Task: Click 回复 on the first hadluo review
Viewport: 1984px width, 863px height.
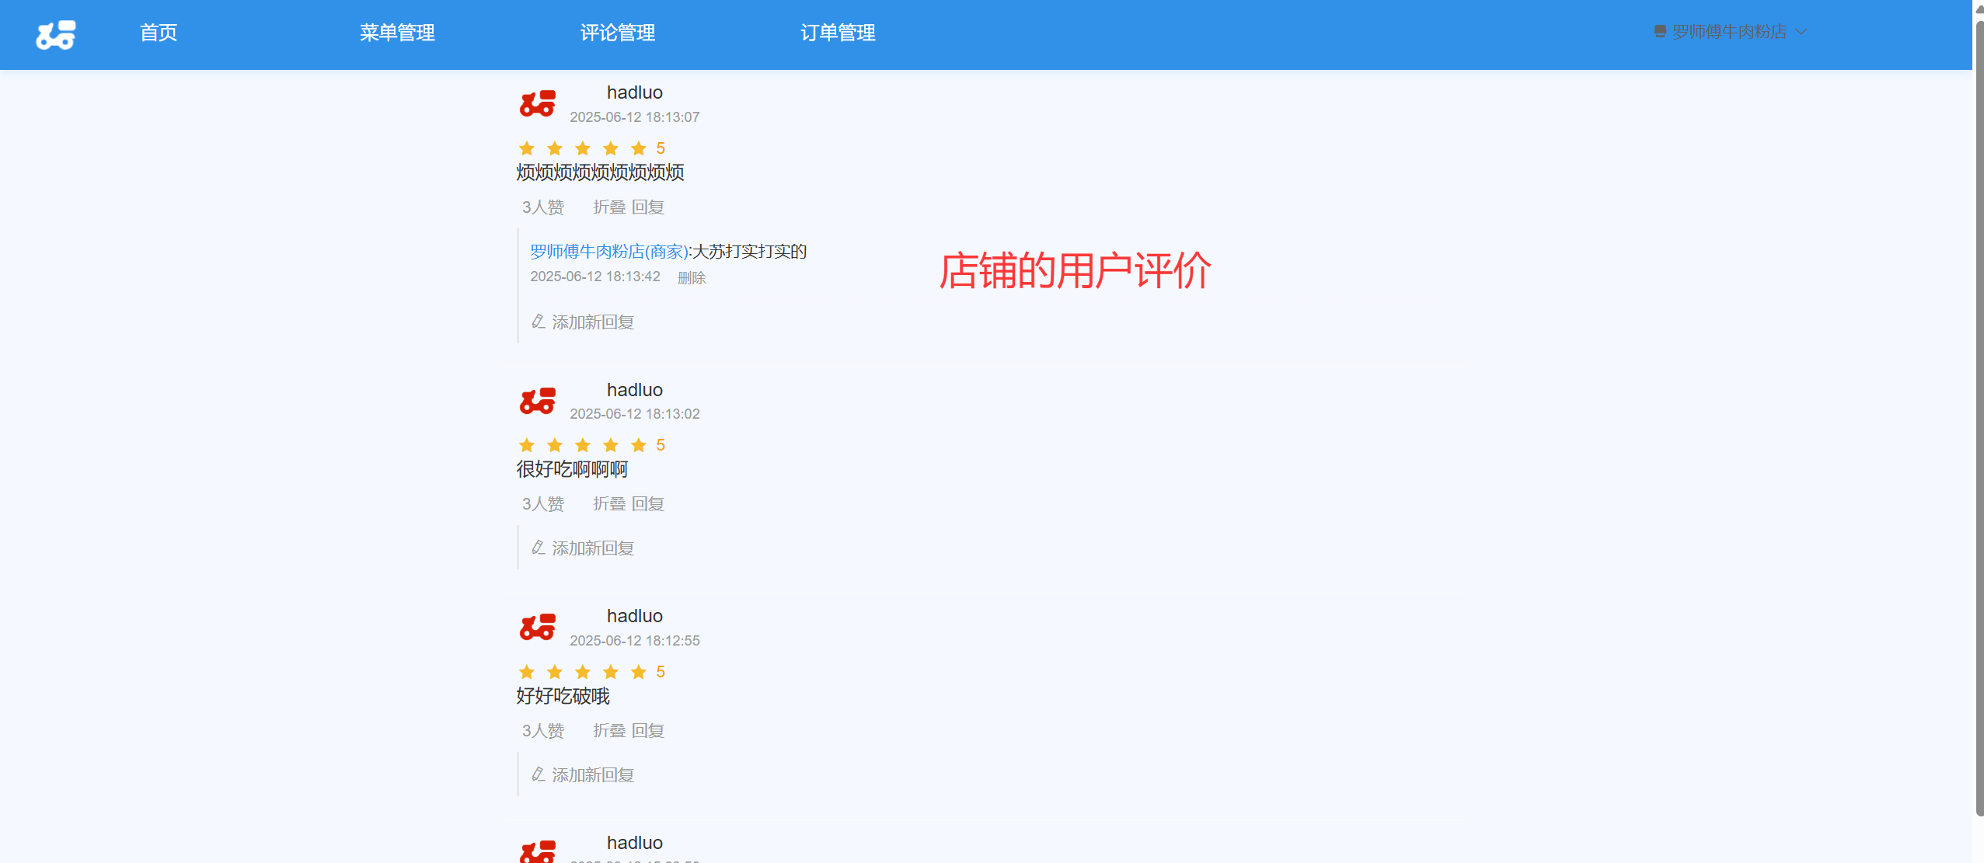Action: pyautogui.click(x=648, y=207)
